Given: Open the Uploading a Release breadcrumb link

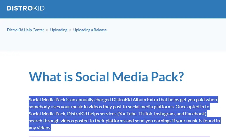Looking at the screenshot, I should [x=90, y=30].
